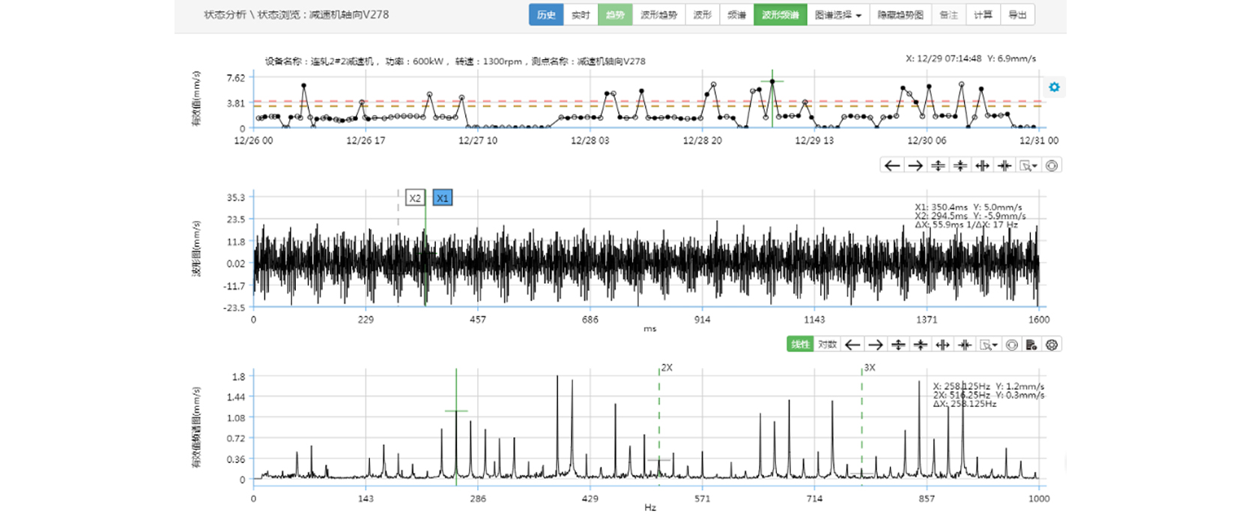
Task: Click the blue settings gear beside trend chart
Action: (x=1054, y=88)
